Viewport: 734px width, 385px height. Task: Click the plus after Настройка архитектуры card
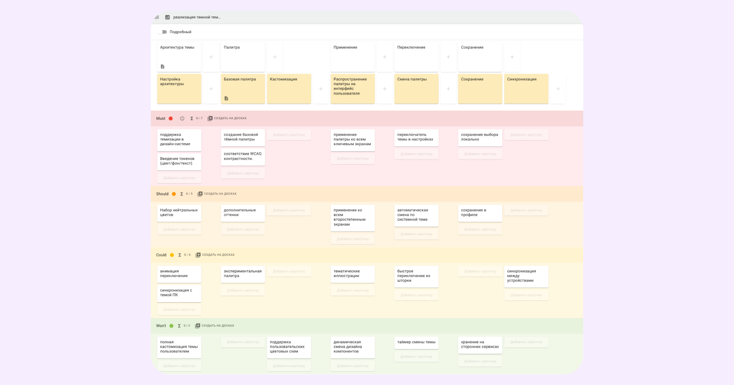point(211,89)
